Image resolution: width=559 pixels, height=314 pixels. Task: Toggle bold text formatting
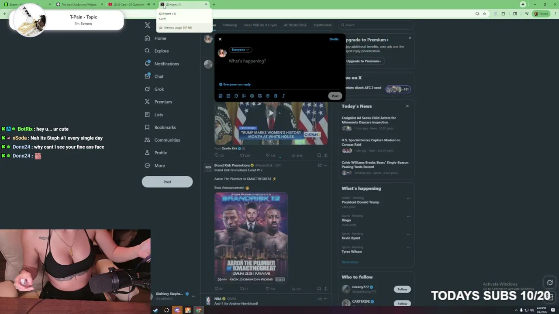tap(276, 96)
